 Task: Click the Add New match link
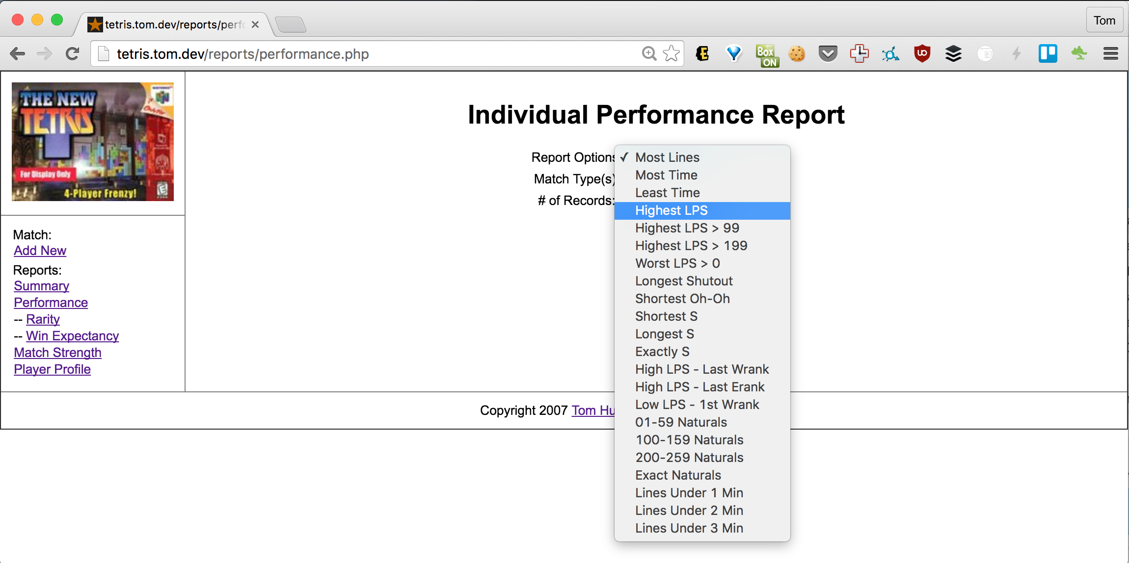point(40,251)
